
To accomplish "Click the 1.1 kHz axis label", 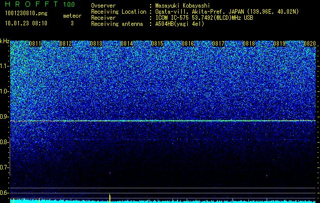I will (x=5, y=66).
